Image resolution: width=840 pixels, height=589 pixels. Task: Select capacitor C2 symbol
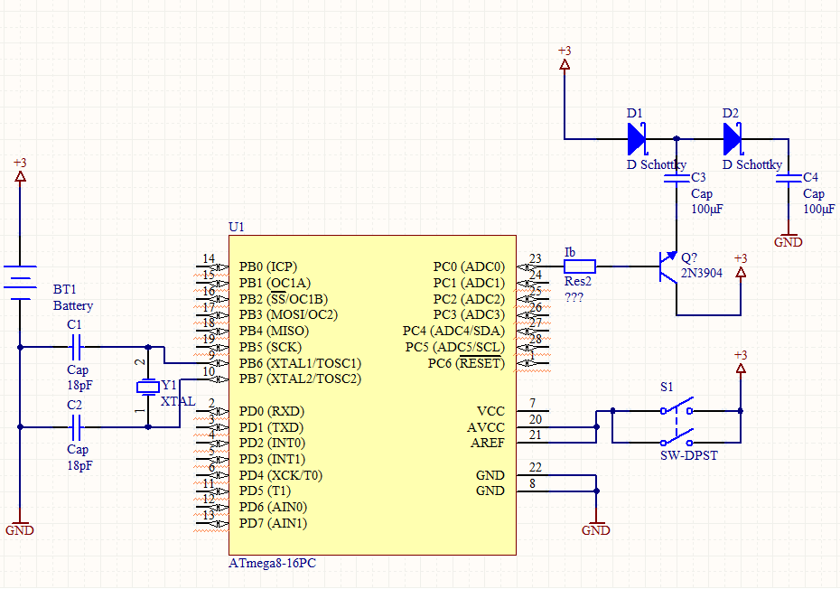point(76,427)
